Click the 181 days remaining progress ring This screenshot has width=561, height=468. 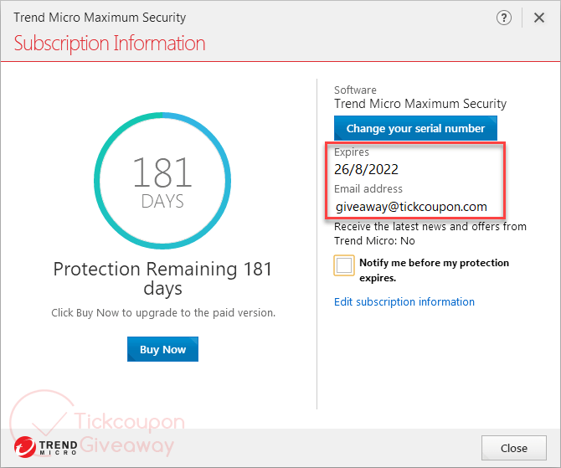[162, 181]
